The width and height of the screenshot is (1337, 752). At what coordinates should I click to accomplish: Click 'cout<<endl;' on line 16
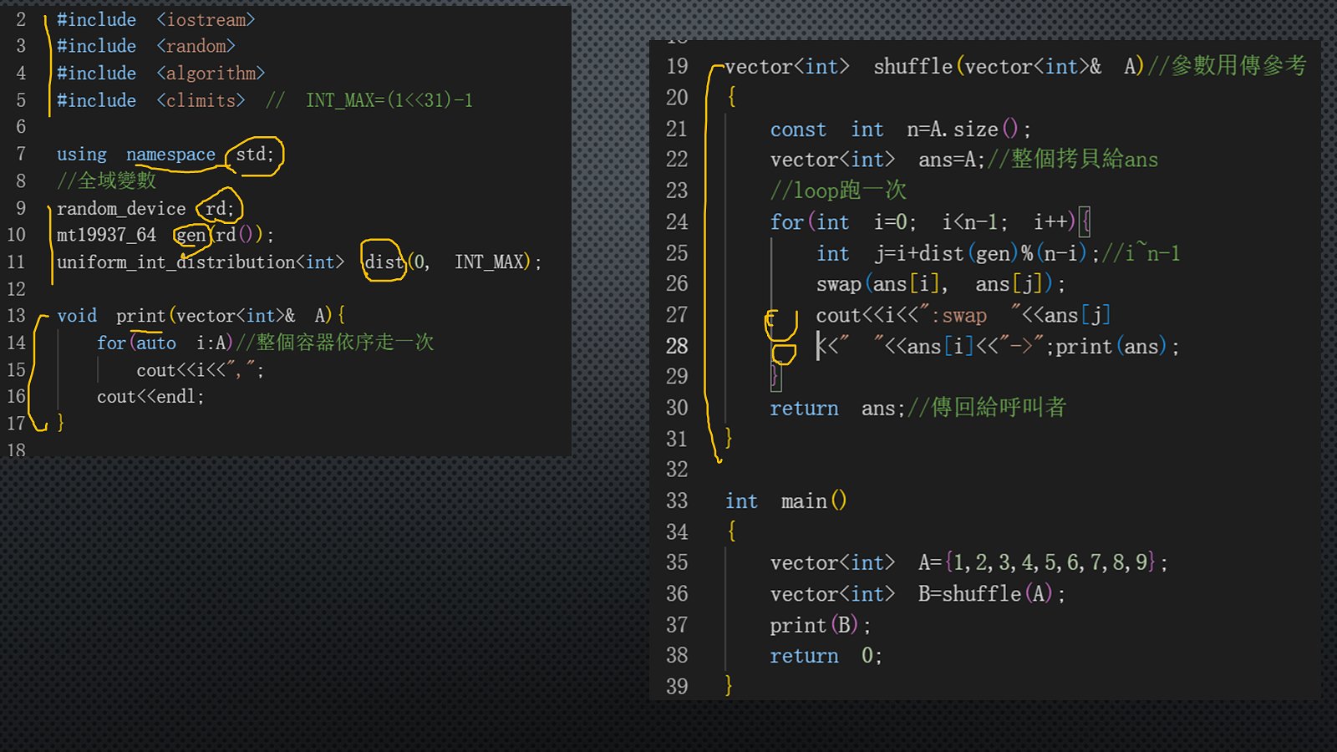click(x=150, y=396)
